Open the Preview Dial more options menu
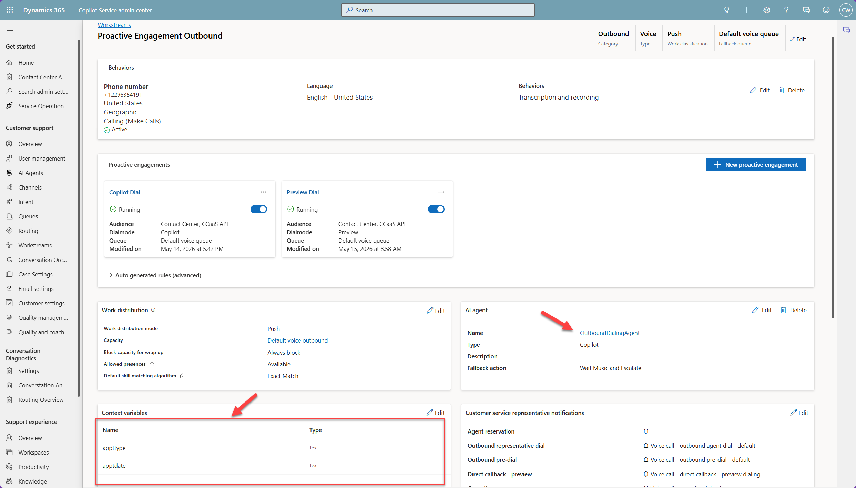This screenshot has height=488, width=856. point(441,192)
